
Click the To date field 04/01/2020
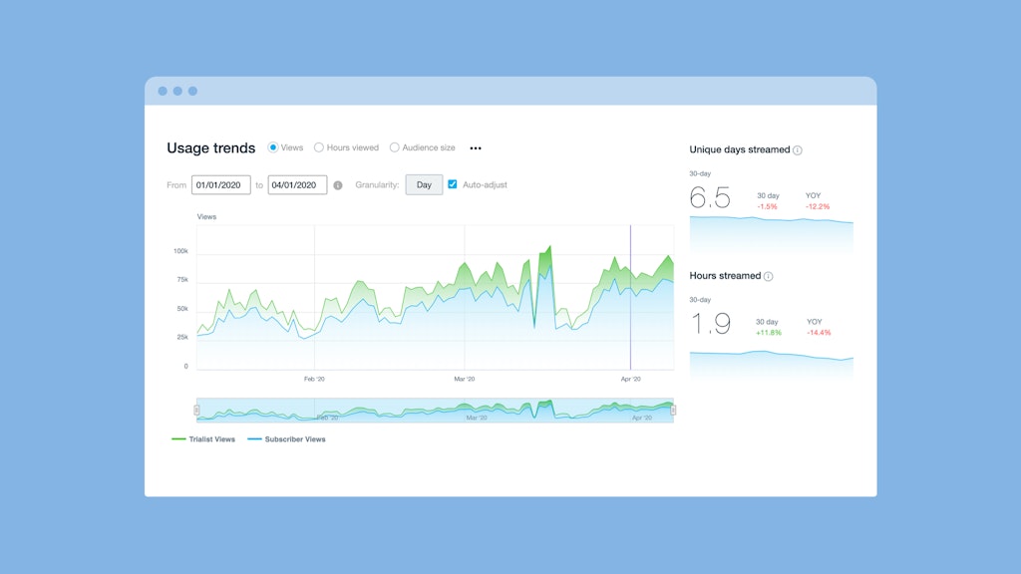click(x=297, y=184)
